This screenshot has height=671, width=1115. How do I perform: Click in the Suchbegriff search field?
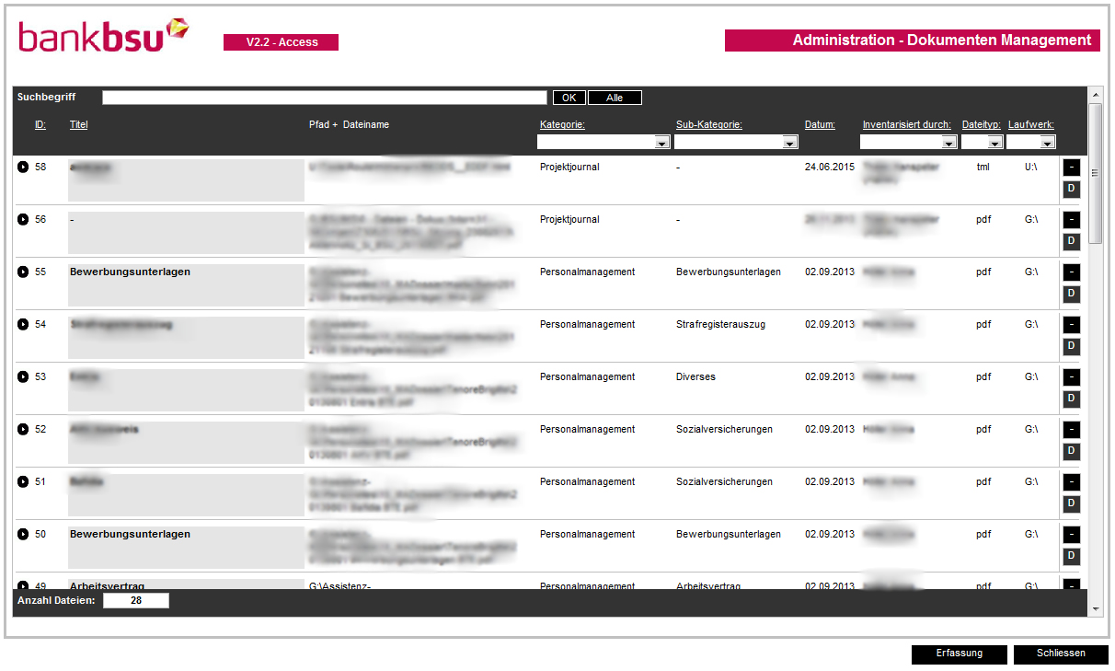click(x=325, y=97)
